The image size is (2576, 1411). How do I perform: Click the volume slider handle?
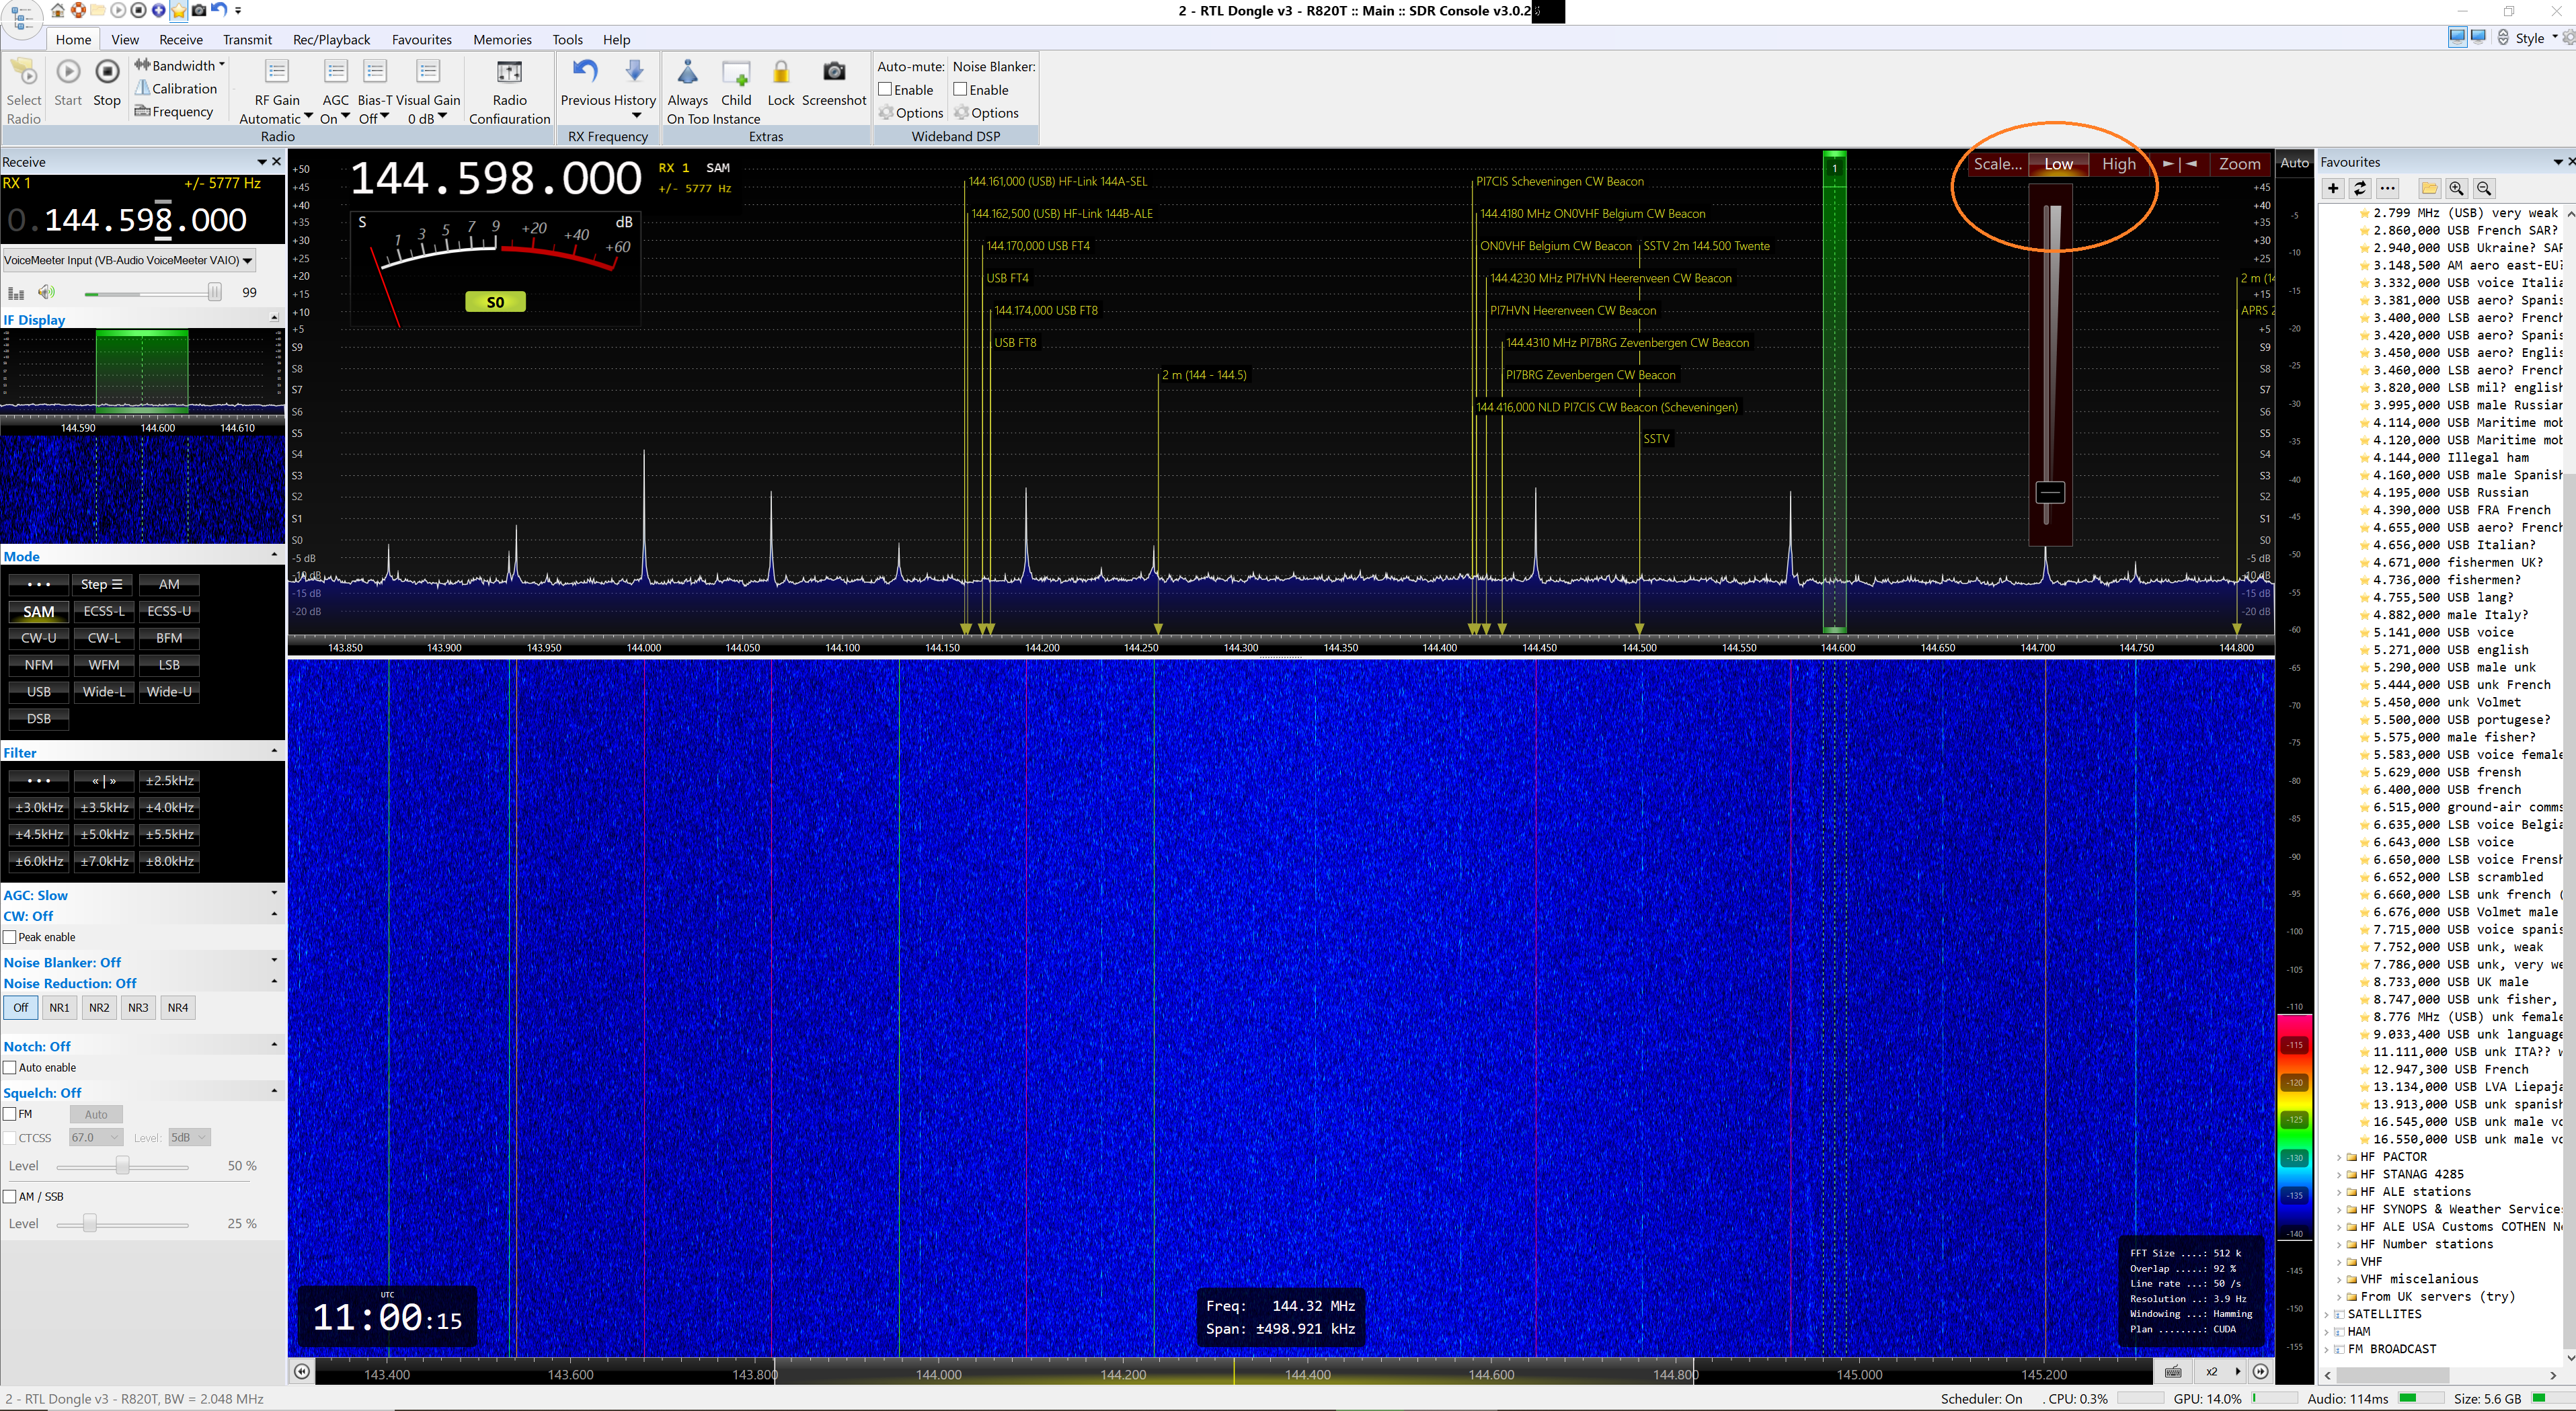click(214, 292)
